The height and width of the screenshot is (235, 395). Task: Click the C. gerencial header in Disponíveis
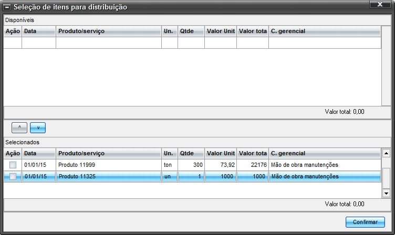coord(325,31)
